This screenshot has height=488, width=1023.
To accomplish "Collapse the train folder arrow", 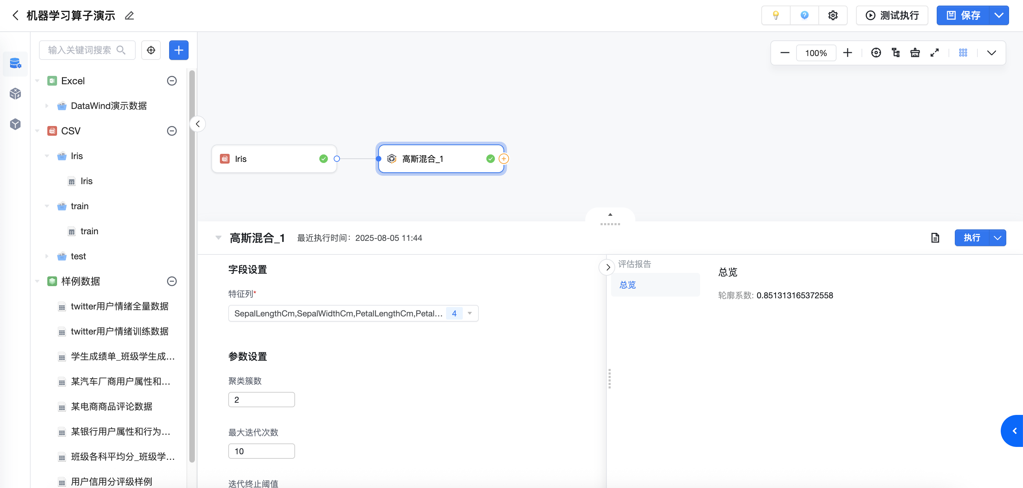I will pyautogui.click(x=47, y=206).
